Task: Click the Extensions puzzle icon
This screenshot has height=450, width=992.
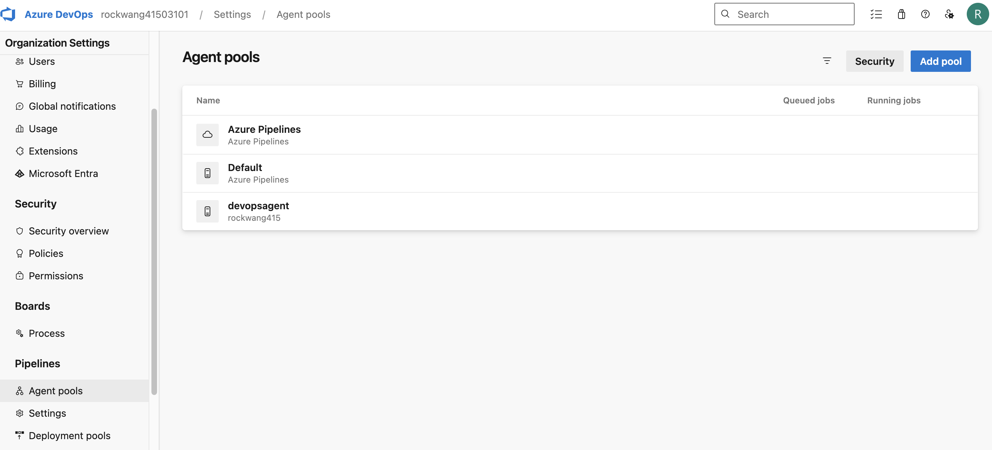Action: (x=20, y=151)
